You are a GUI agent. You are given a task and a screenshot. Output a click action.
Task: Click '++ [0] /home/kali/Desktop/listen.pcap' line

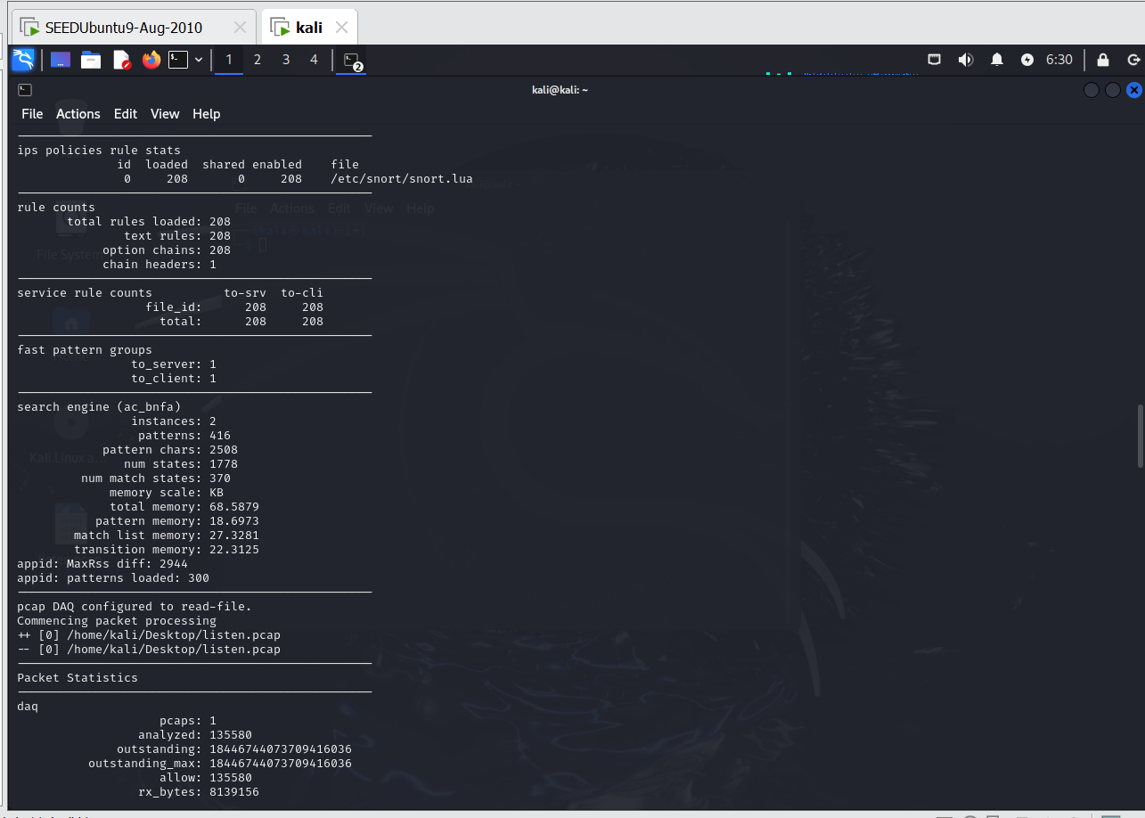(x=149, y=635)
